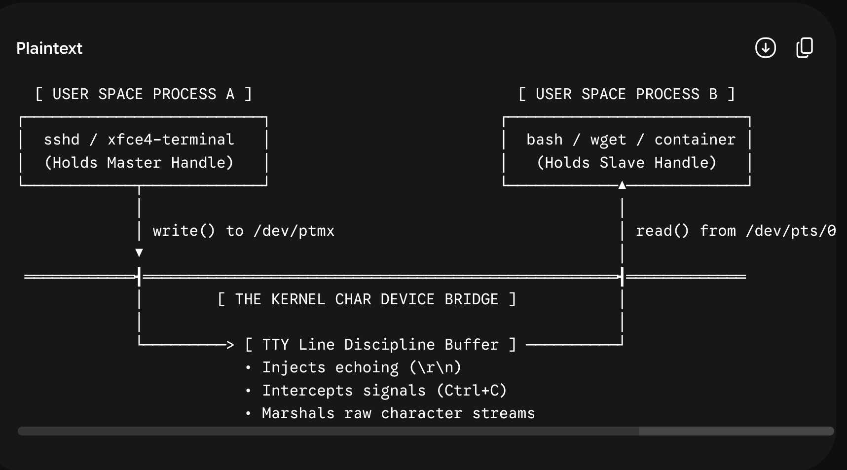The height and width of the screenshot is (470, 847).
Task: Click the down arrowhead below write()
Action: (x=139, y=253)
